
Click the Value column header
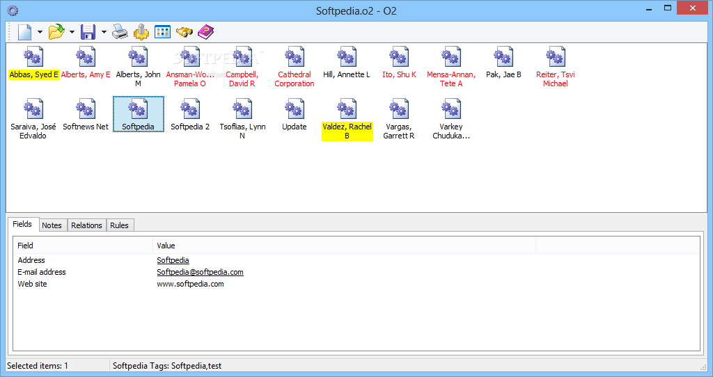[344, 246]
